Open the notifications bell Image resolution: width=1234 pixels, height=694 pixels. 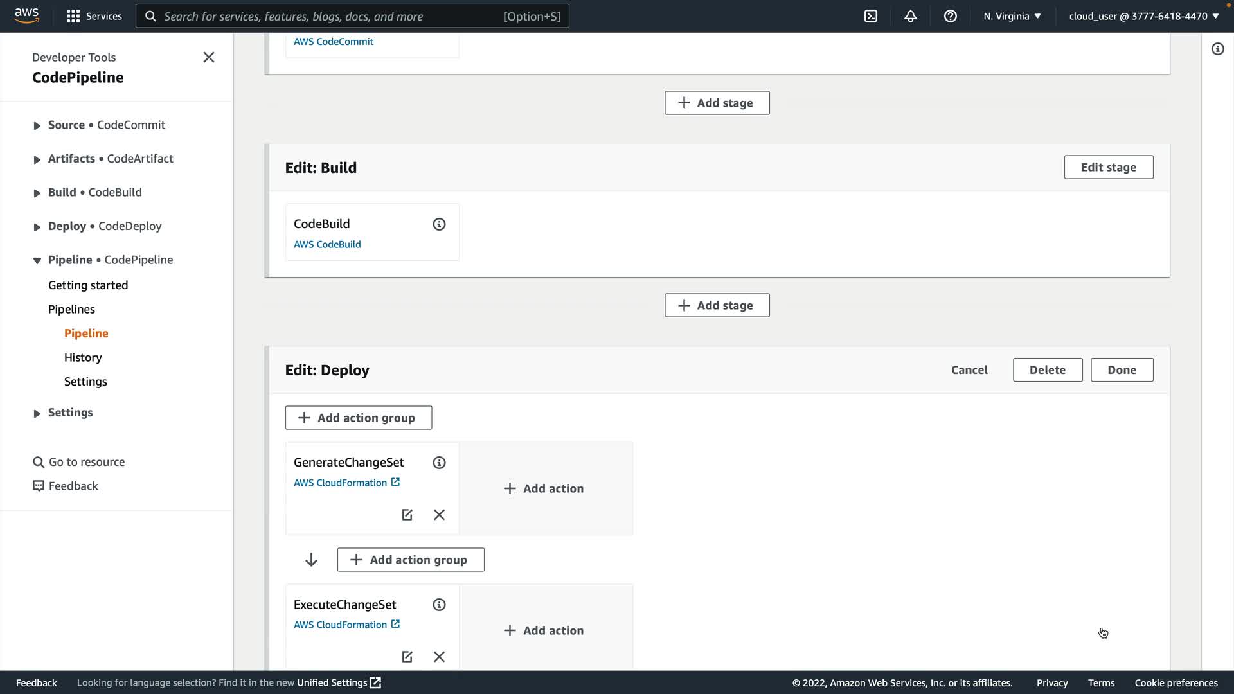coord(910,16)
